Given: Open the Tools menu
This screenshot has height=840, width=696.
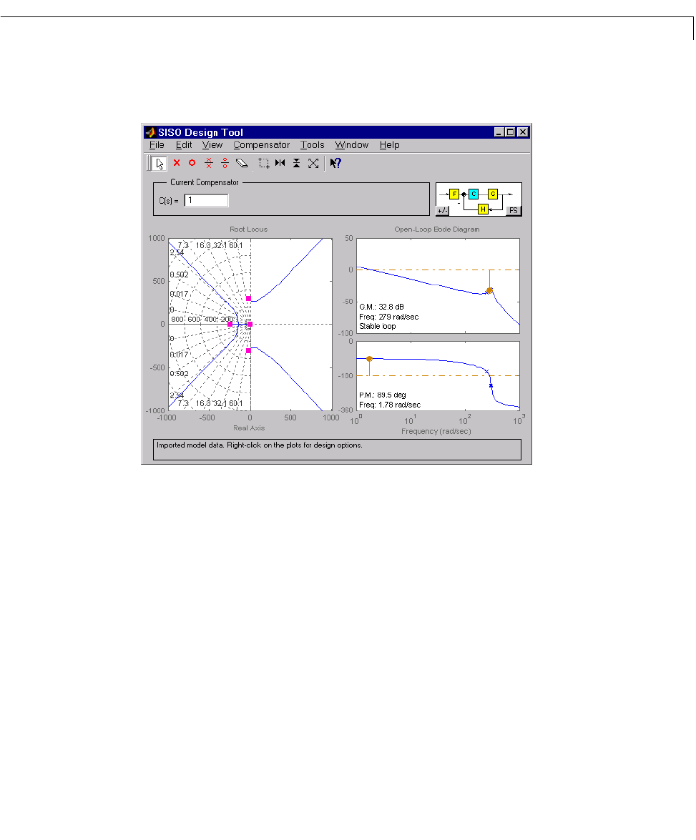Looking at the screenshot, I should pos(313,145).
